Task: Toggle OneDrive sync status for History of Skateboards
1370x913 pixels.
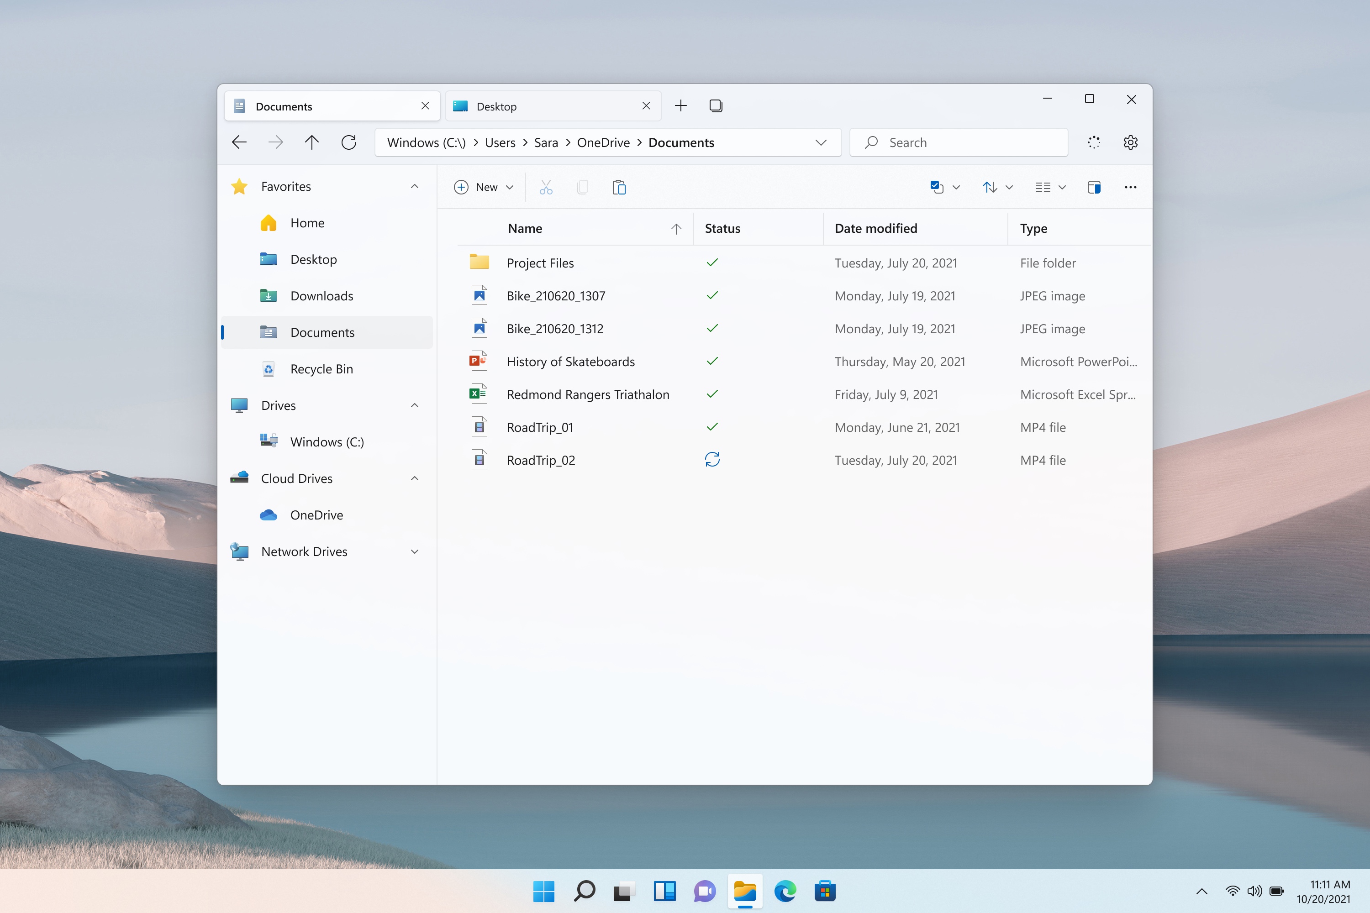Action: pyautogui.click(x=712, y=361)
